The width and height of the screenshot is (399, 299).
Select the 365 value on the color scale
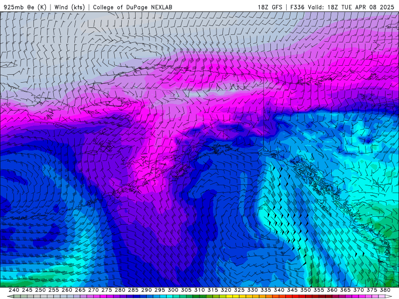click(x=345, y=290)
